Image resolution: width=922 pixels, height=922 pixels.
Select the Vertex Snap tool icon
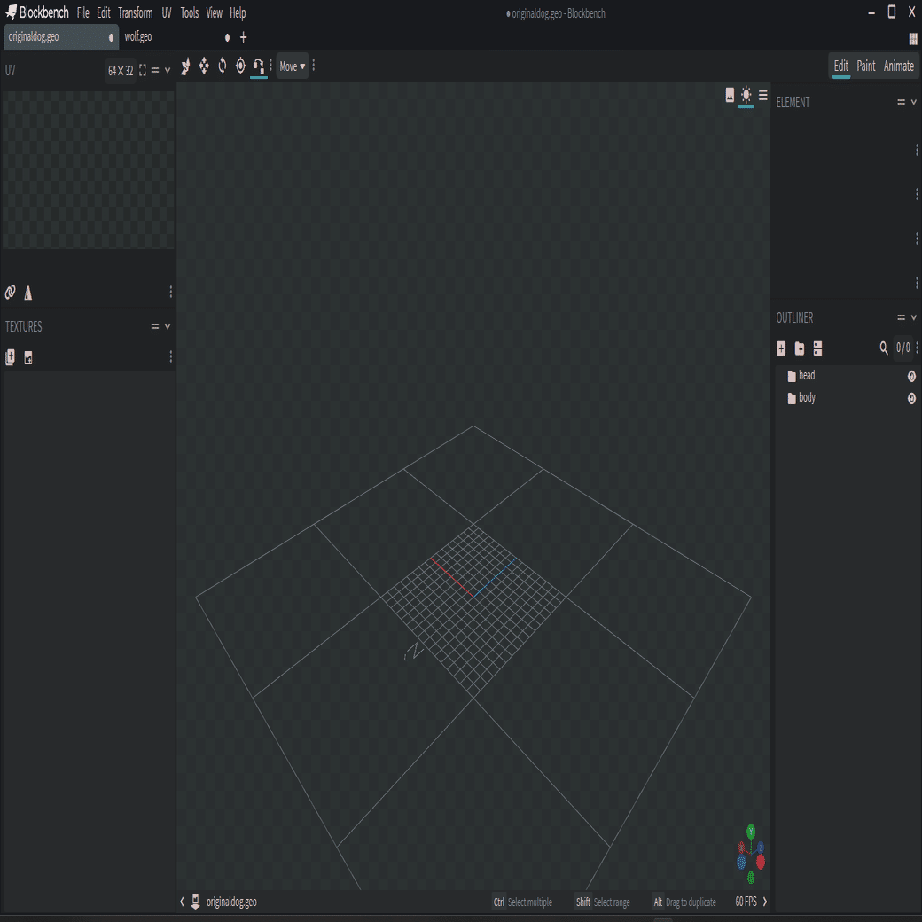coord(259,66)
